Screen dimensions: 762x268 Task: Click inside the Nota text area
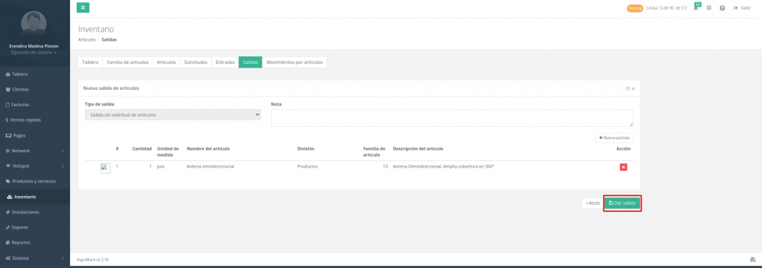point(452,118)
